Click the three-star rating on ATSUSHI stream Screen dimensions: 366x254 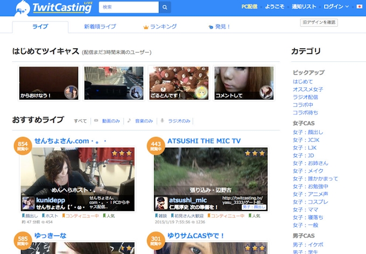tap(255, 153)
